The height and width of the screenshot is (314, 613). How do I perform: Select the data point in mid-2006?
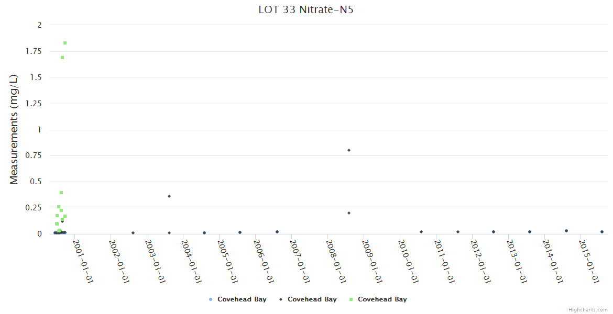click(277, 232)
